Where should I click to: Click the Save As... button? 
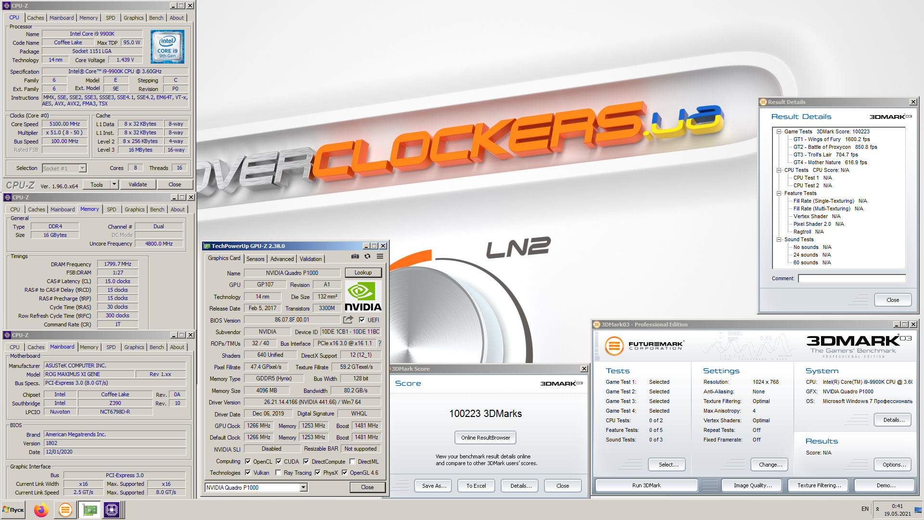coord(434,486)
